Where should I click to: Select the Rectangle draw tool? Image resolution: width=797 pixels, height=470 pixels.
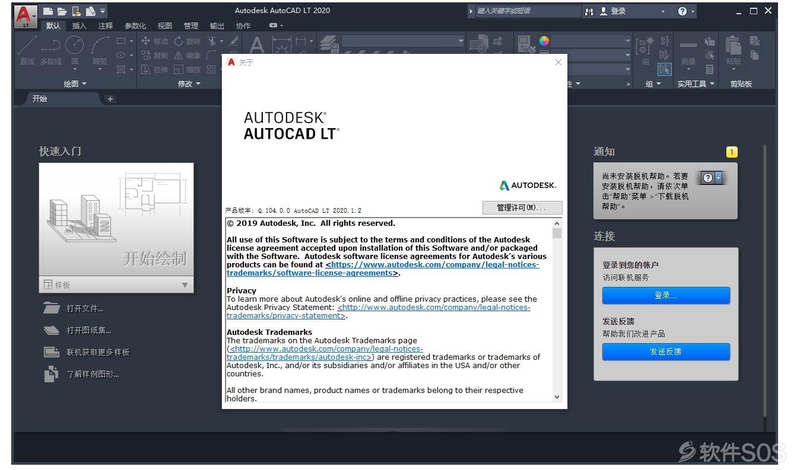(122, 41)
